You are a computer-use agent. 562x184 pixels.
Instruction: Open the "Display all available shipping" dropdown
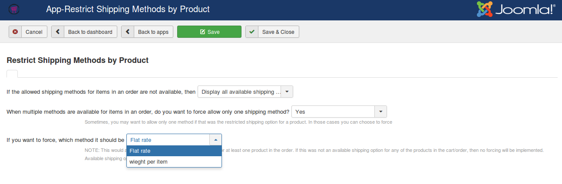245,92
